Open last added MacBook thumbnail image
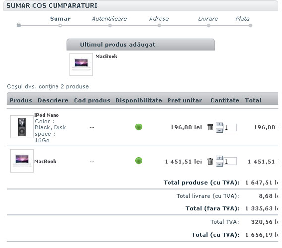This screenshot has height=248, width=282. click(81, 64)
